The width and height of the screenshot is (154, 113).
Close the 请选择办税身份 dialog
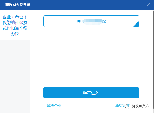point(148,5)
